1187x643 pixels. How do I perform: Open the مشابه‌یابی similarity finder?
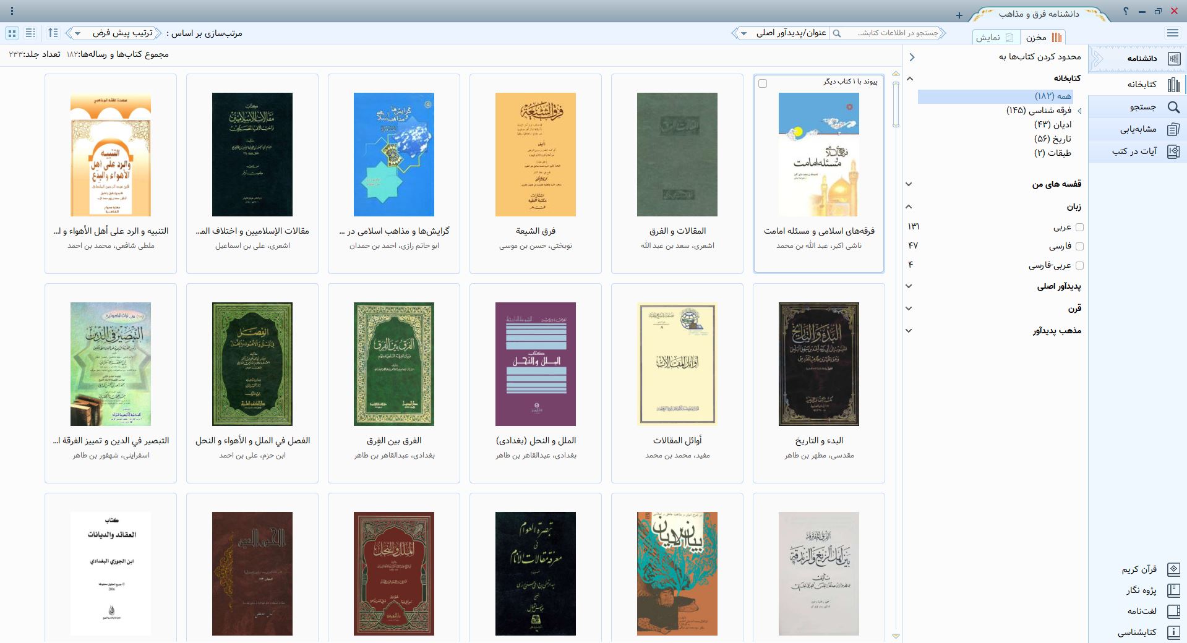1138,129
